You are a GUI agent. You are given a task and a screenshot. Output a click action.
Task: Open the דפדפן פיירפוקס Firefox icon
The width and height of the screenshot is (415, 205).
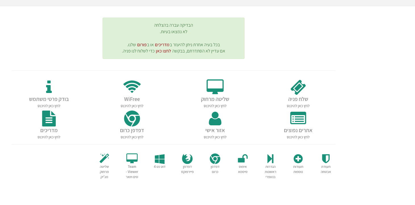click(x=187, y=158)
